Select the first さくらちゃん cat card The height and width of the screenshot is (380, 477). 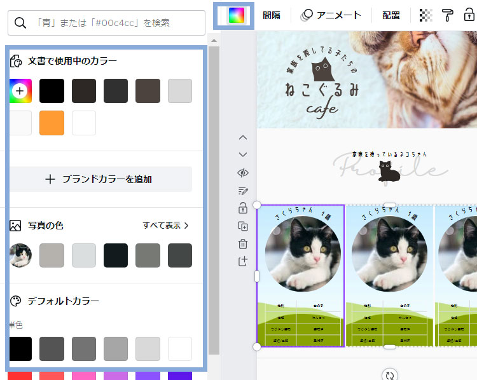point(301,276)
